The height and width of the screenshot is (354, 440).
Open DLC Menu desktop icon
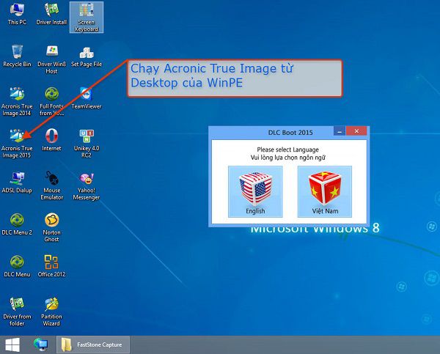click(17, 266)
